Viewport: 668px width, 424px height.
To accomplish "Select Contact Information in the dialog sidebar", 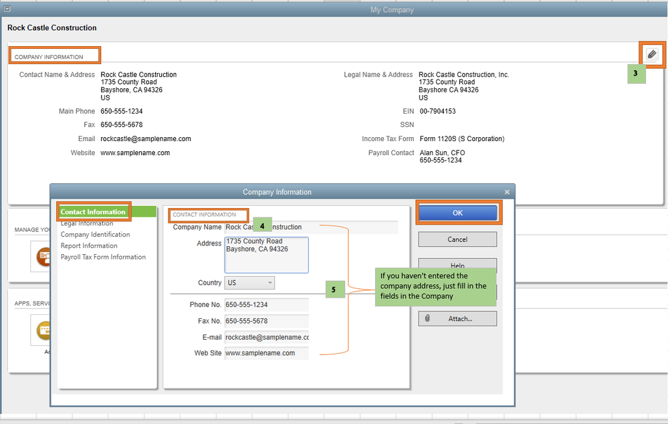I will tap(107, 212).
